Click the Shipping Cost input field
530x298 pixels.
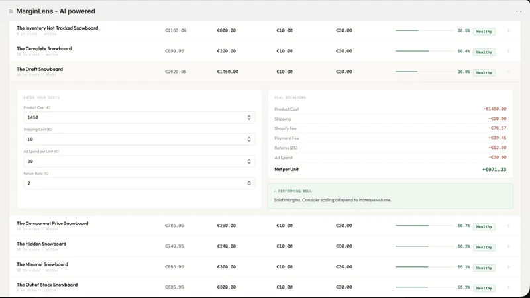click(139, 139)
